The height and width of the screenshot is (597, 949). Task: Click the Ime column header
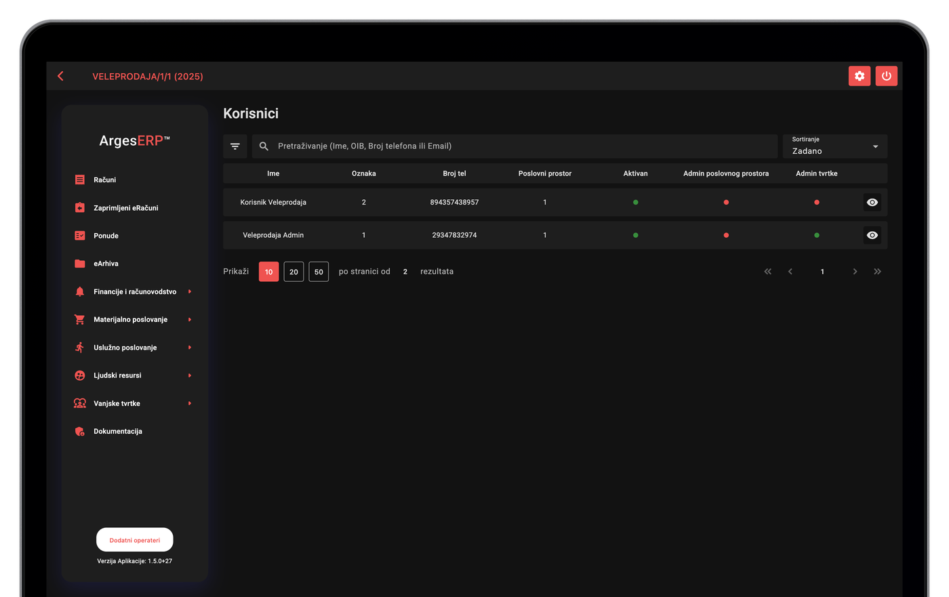coord(273,173)
